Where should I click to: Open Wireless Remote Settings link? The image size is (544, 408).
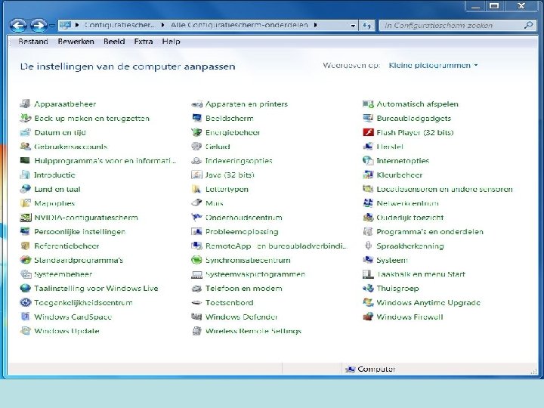(253, 331)
